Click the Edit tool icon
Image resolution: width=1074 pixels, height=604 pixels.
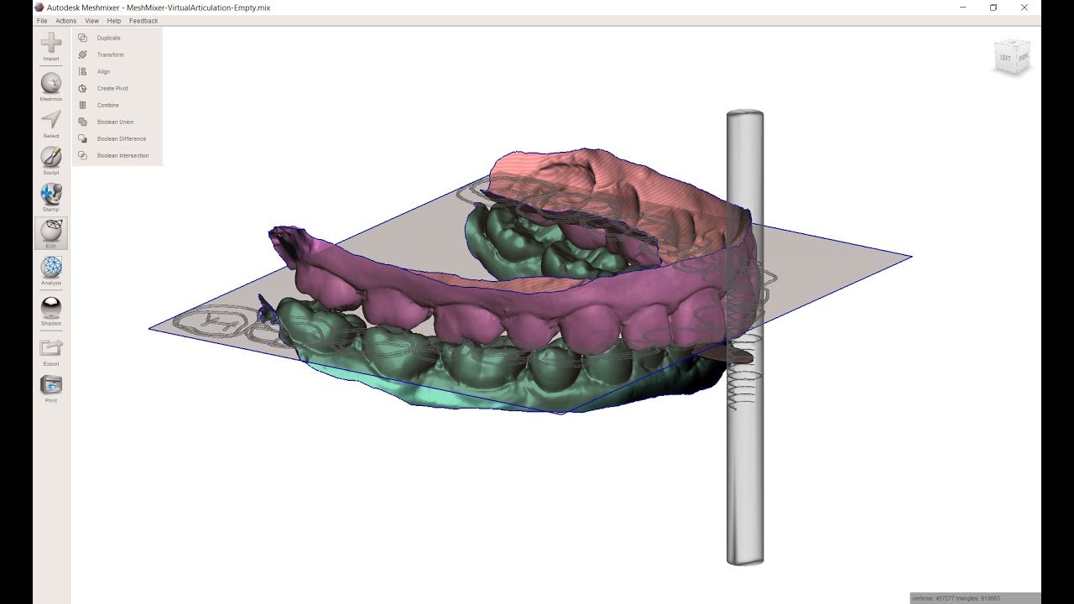(x=51, y=231)
